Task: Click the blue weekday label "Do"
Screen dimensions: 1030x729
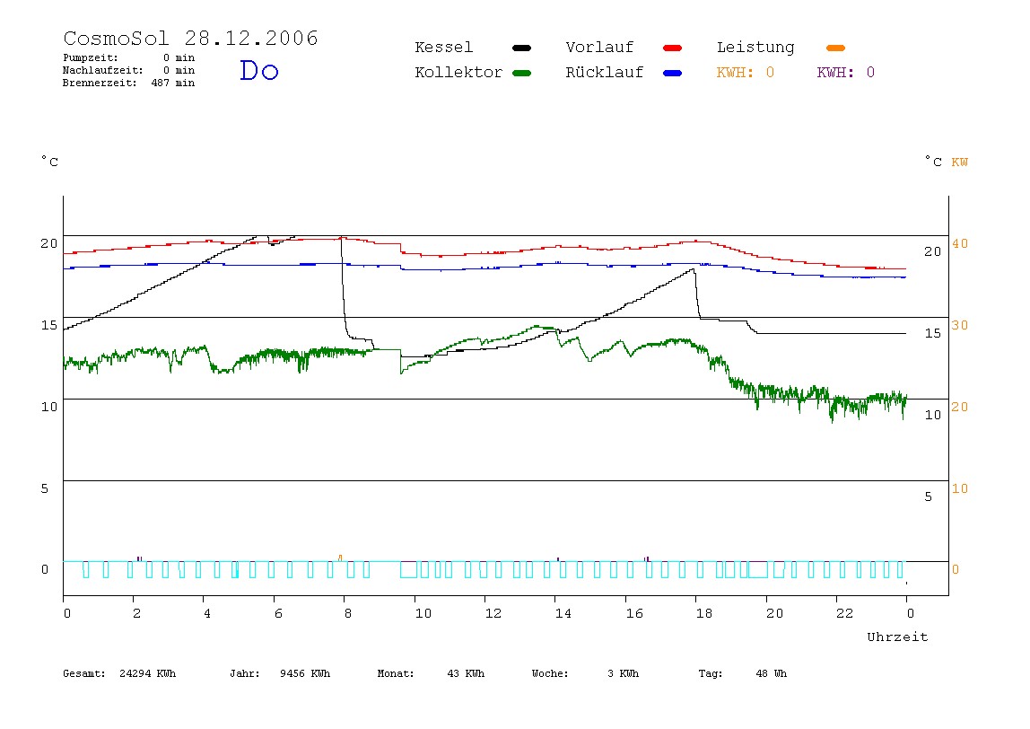Action: (x=259, y=70)
